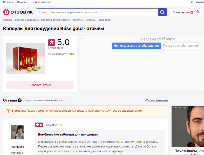Click the sidebar ad image of a man

pyautogui.click(x=188, y=126)
